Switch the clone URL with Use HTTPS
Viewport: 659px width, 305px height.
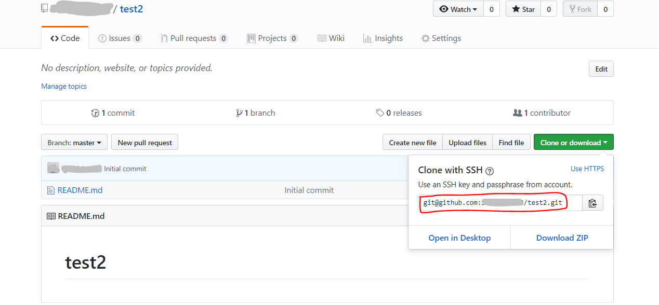pyautogui.click(x=587, y=169)
